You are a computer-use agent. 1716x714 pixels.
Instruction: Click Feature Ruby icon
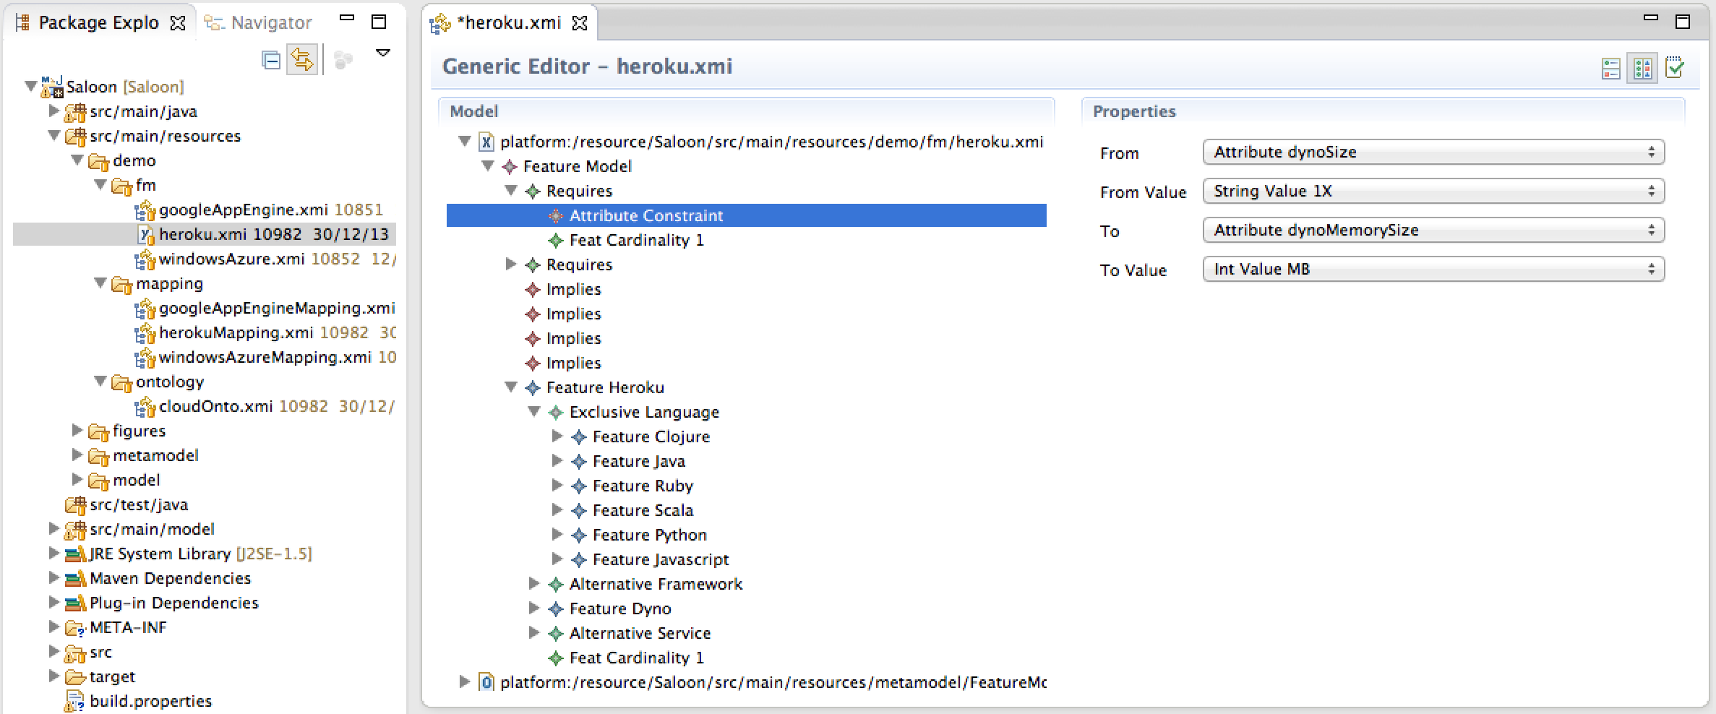pyautogui.click(x=579, y=486)
